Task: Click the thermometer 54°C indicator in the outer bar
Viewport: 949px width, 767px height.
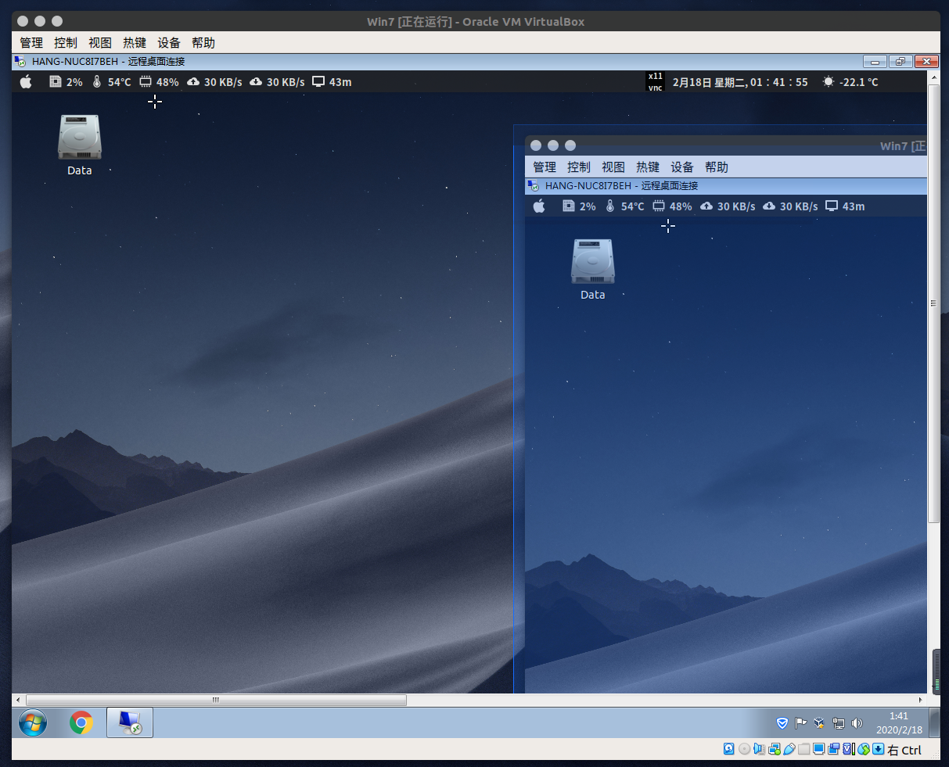Action: [111, 81]
